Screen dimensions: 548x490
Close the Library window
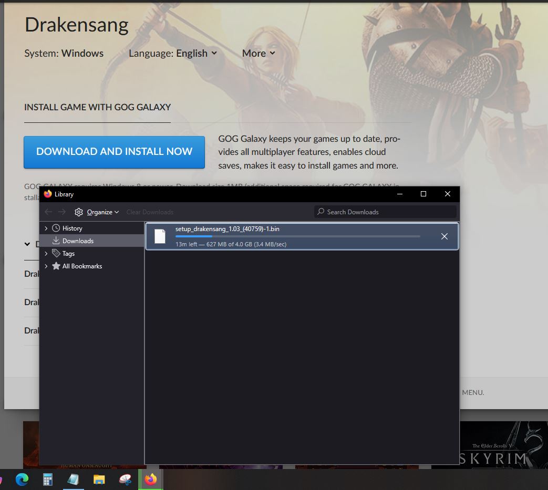pos(447,194)
